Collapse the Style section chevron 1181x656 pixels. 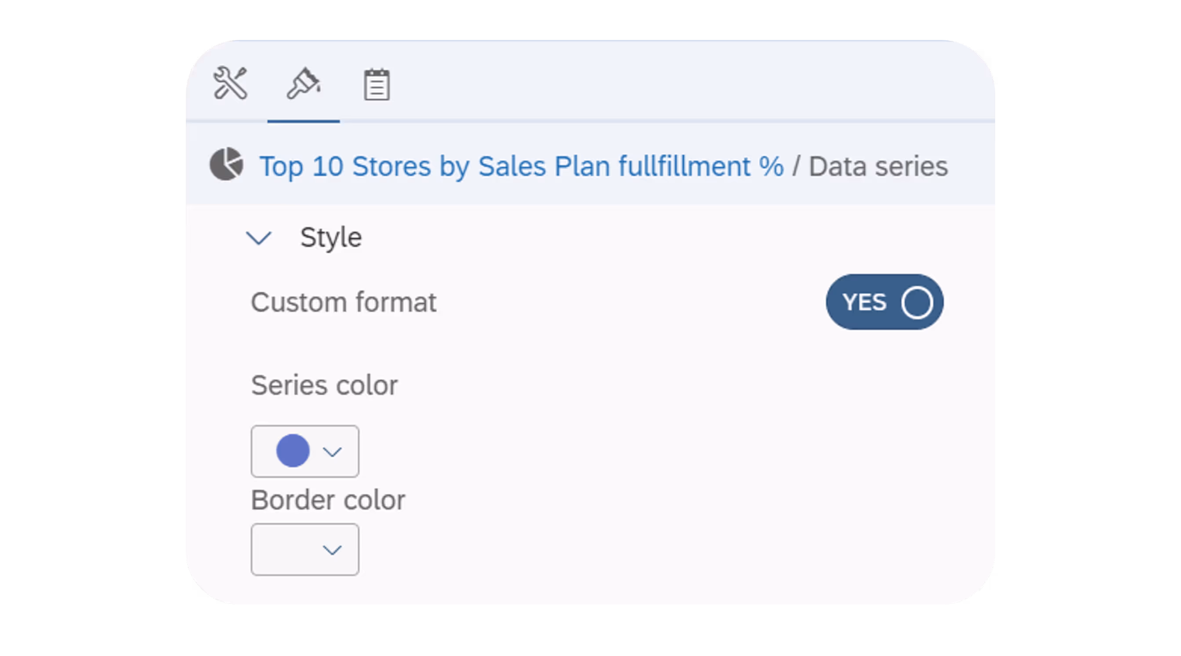[259, 238]
